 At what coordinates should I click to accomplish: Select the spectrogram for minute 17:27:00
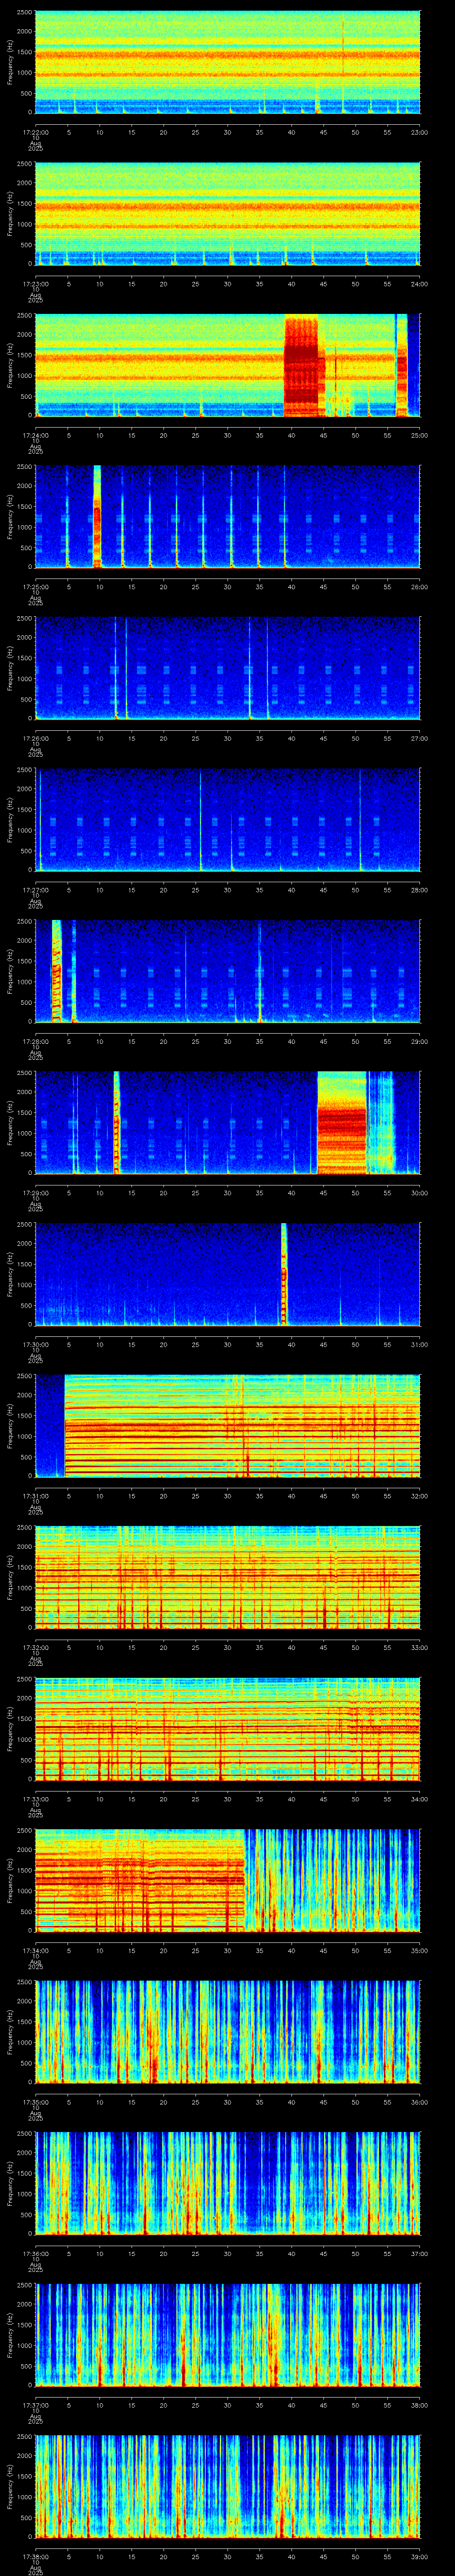click(227, 820)
